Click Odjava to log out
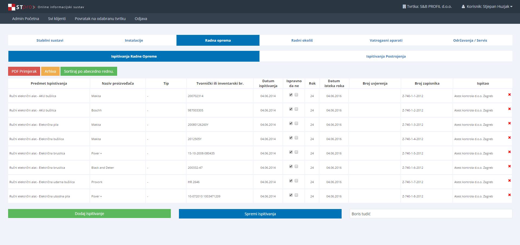The width and height of the screenshot is (520, 245). pyautogui.click(x=141, y=19)
